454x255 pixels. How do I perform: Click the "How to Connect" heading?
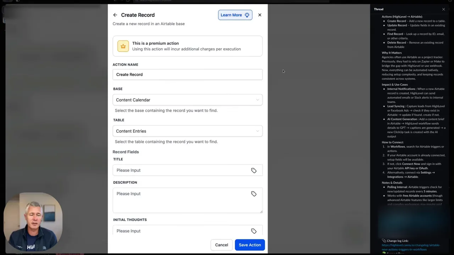[392, 142]
